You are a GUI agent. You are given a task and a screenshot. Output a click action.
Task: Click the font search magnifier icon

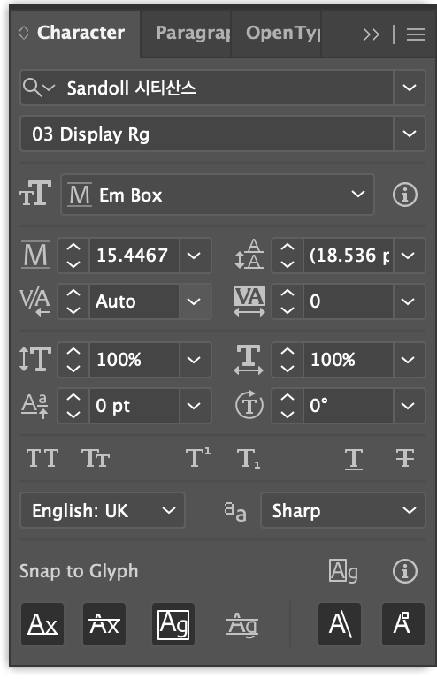[x=32, y=88]
